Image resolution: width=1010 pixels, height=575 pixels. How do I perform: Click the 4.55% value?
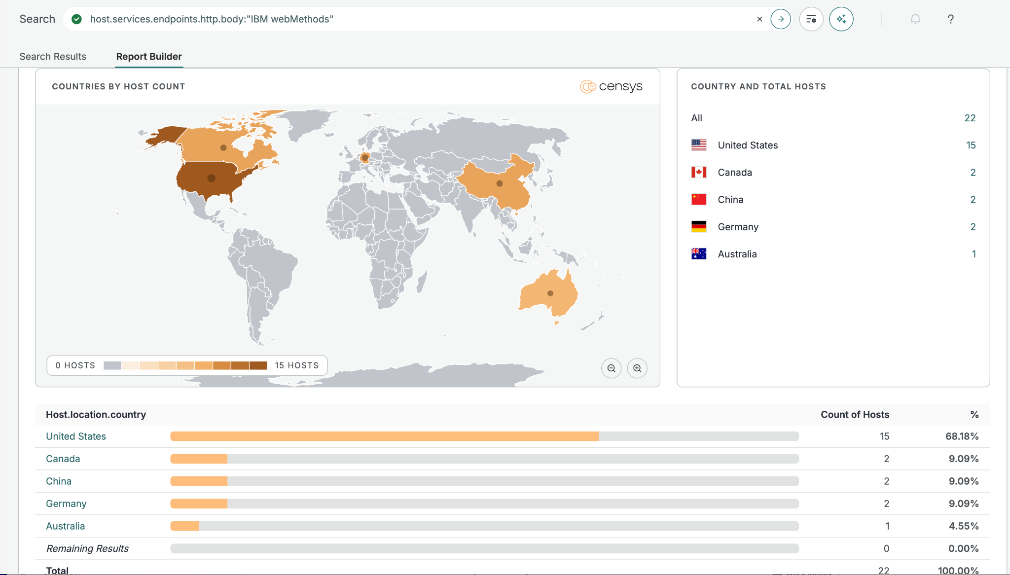point(964,526)
